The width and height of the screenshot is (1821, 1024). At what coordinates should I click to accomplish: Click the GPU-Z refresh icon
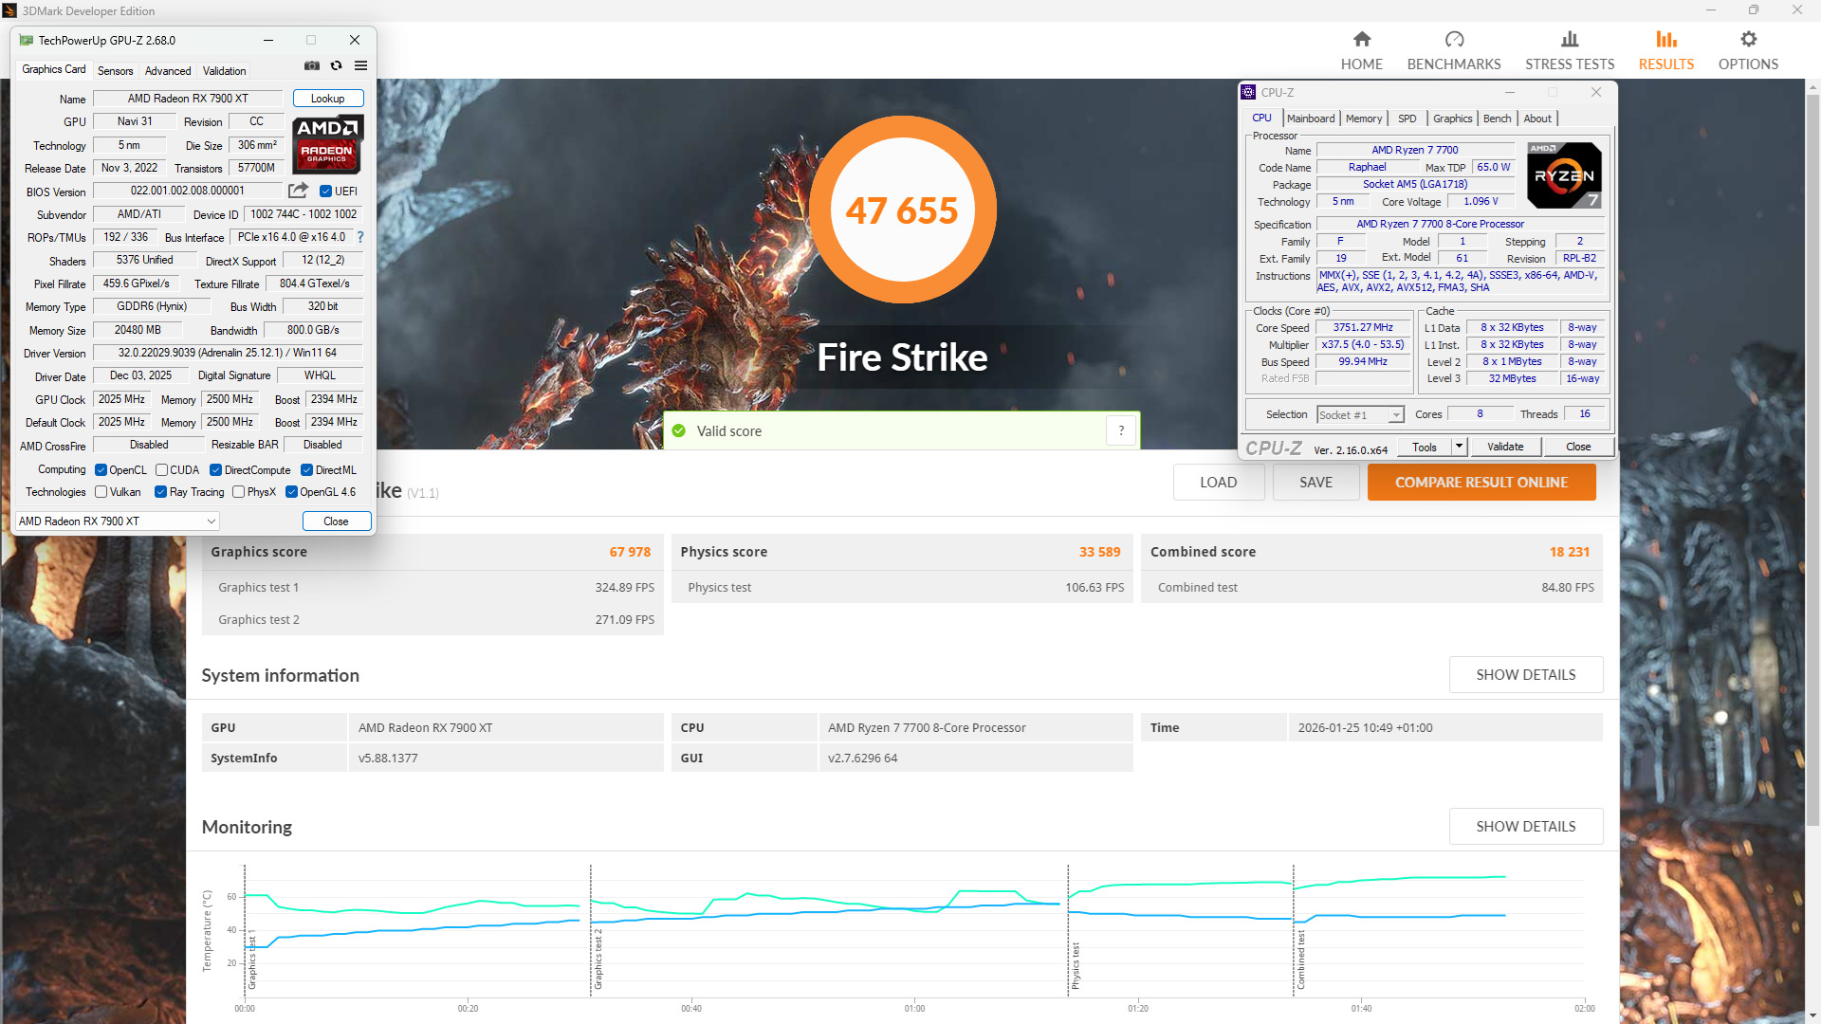[336, 65]
